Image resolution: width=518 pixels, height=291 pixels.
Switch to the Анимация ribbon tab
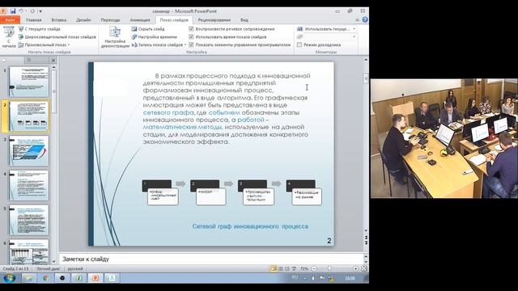140,20
